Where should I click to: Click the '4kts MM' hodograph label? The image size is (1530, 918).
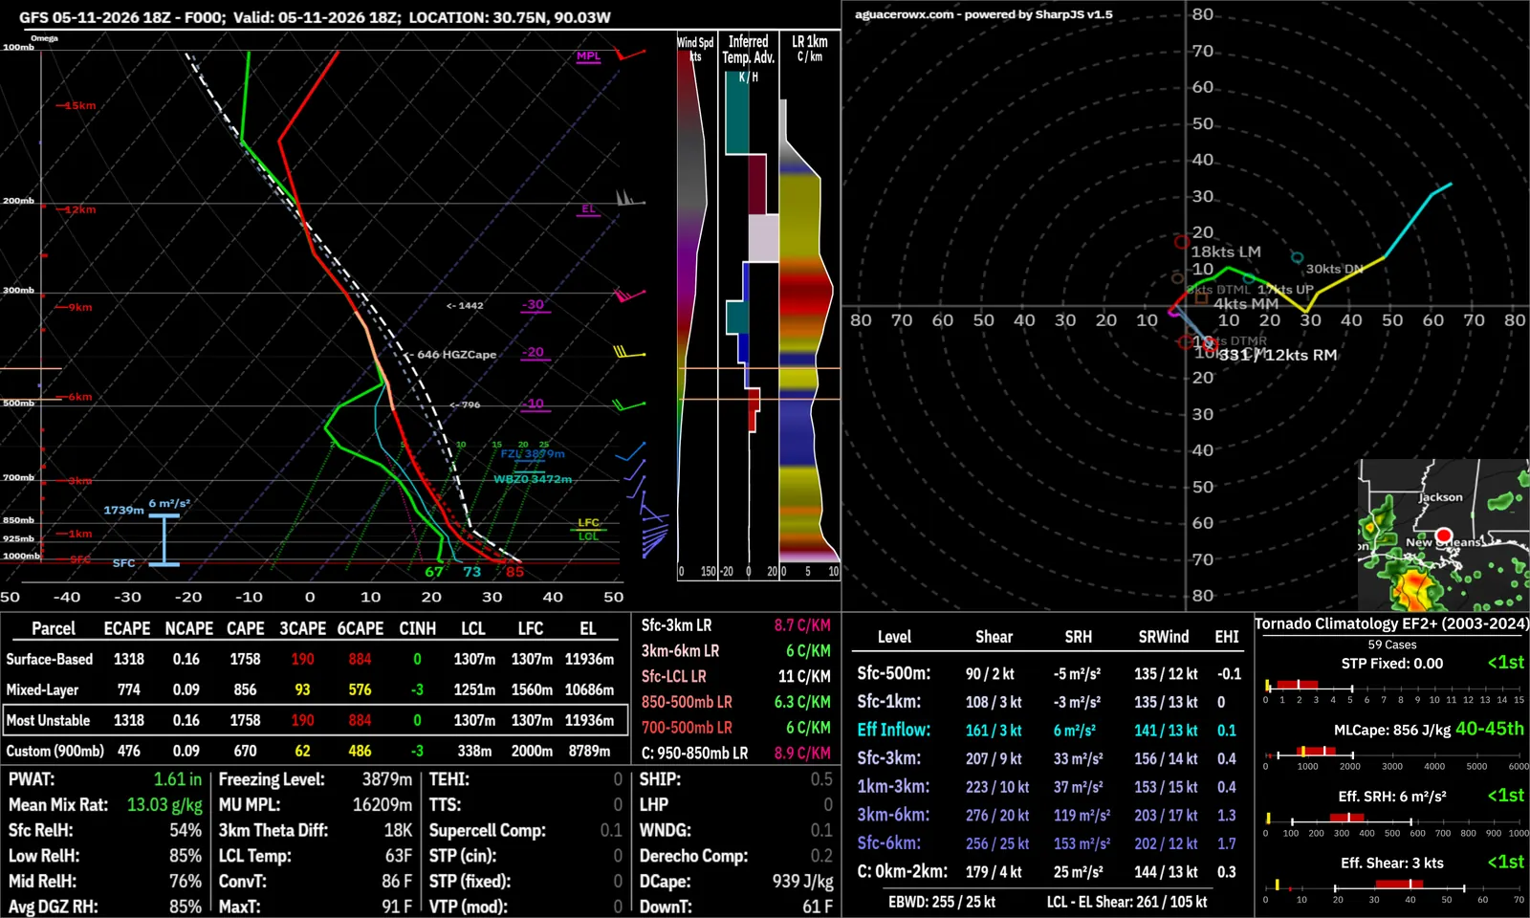pos(1246,304)
